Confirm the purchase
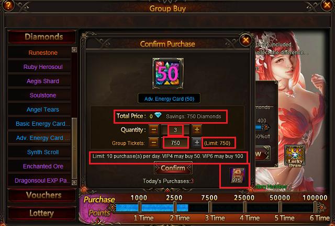 tap(173, 168)
